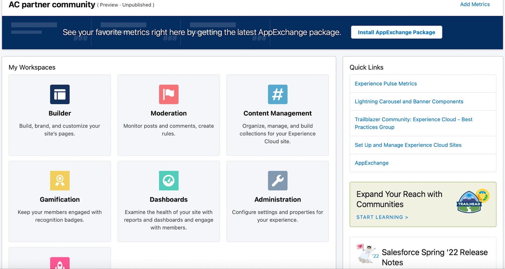Click the Dashboards tile title
The image size is (505, 269).
(x=169, y=200)
